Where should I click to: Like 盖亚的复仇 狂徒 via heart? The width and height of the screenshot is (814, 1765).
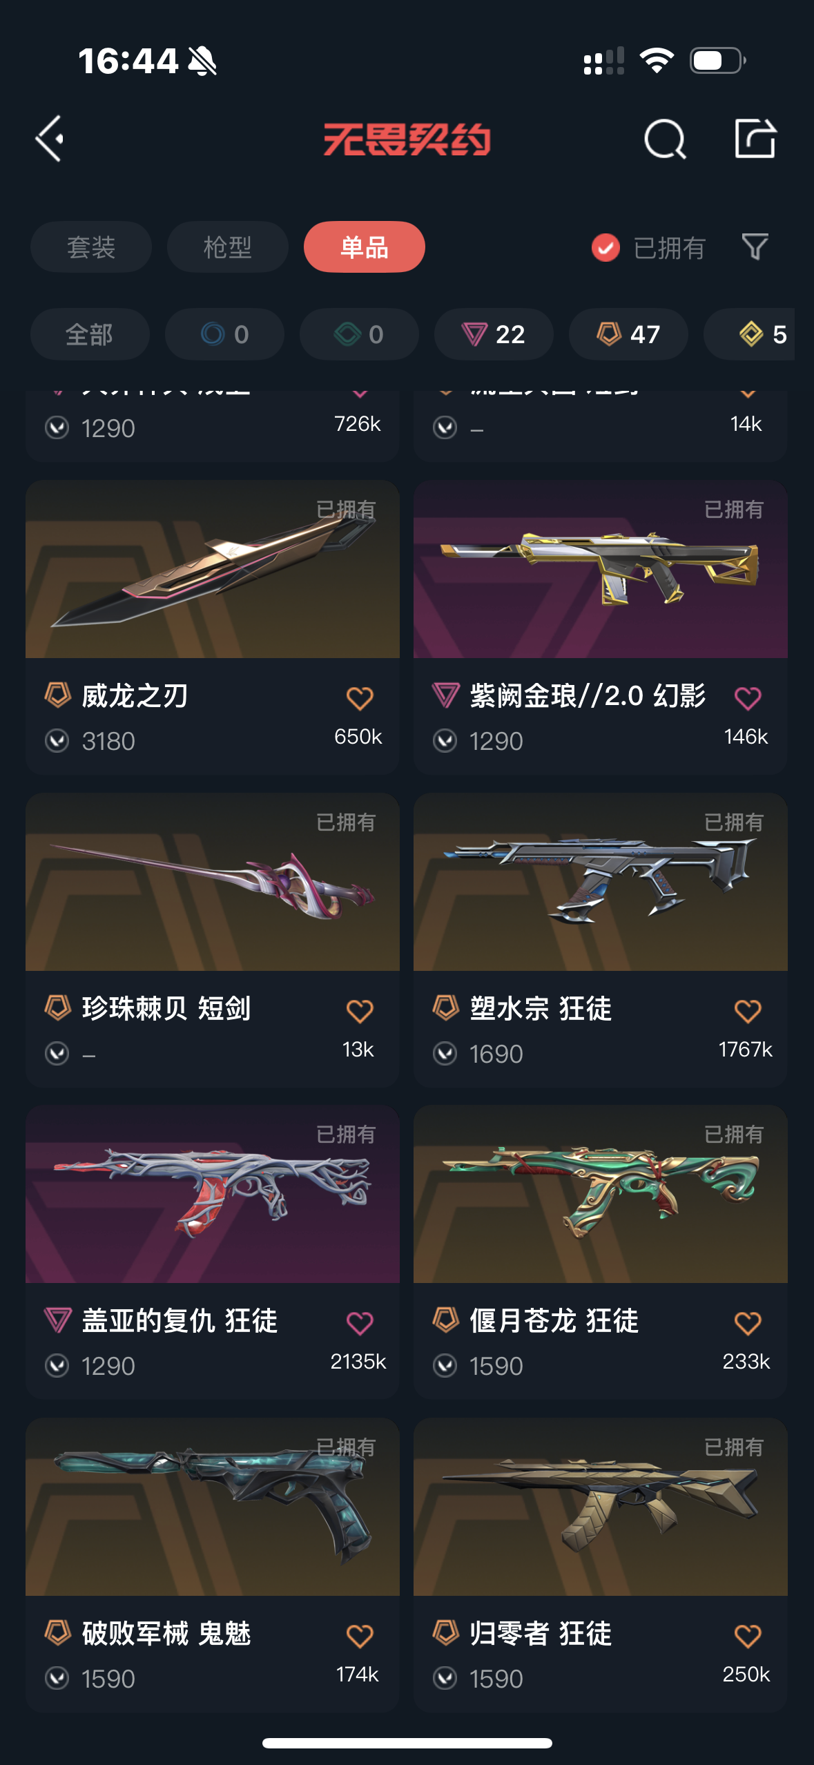(360, 1323)
